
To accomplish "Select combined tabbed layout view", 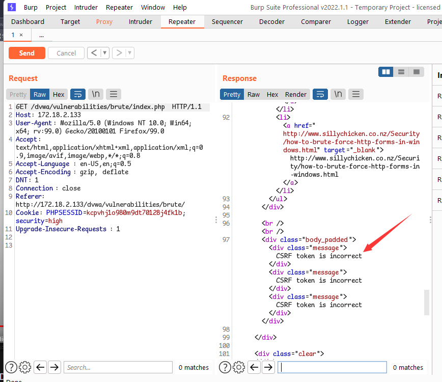I will (x=417, y=72).
